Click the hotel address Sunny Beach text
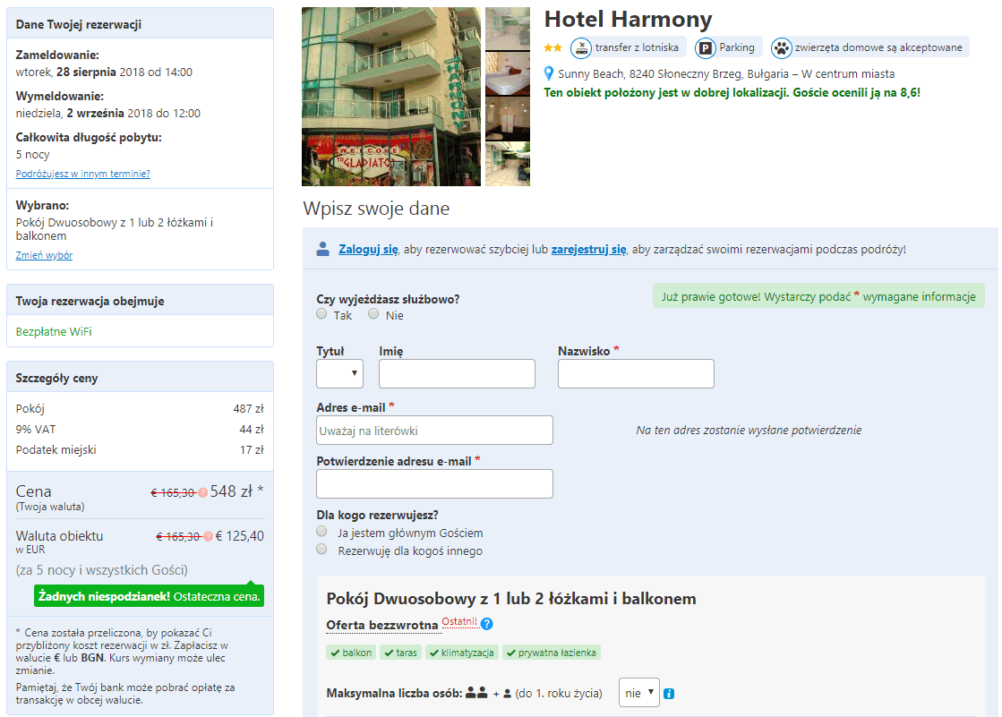The height and width of the screenshot is (717, 1002). pyautogui.click(x=726, y=74)
